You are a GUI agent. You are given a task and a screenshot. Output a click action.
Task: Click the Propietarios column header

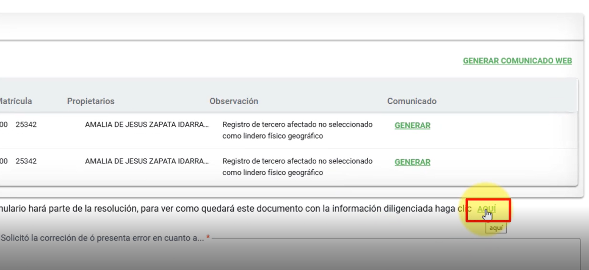coord(90,101)
